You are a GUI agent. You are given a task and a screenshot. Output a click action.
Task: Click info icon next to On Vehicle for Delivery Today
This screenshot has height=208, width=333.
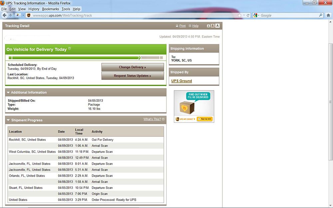70,48
